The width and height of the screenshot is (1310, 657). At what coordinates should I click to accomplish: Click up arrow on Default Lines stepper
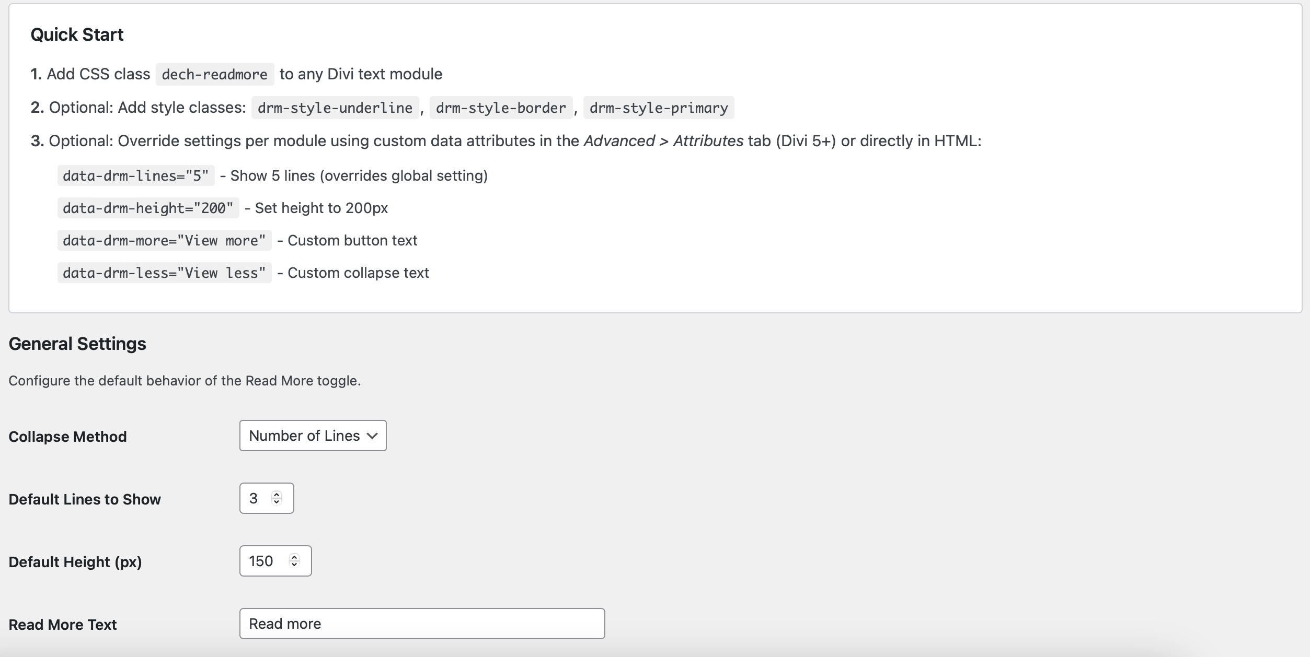pyautogui.click(x=277, y=494)
